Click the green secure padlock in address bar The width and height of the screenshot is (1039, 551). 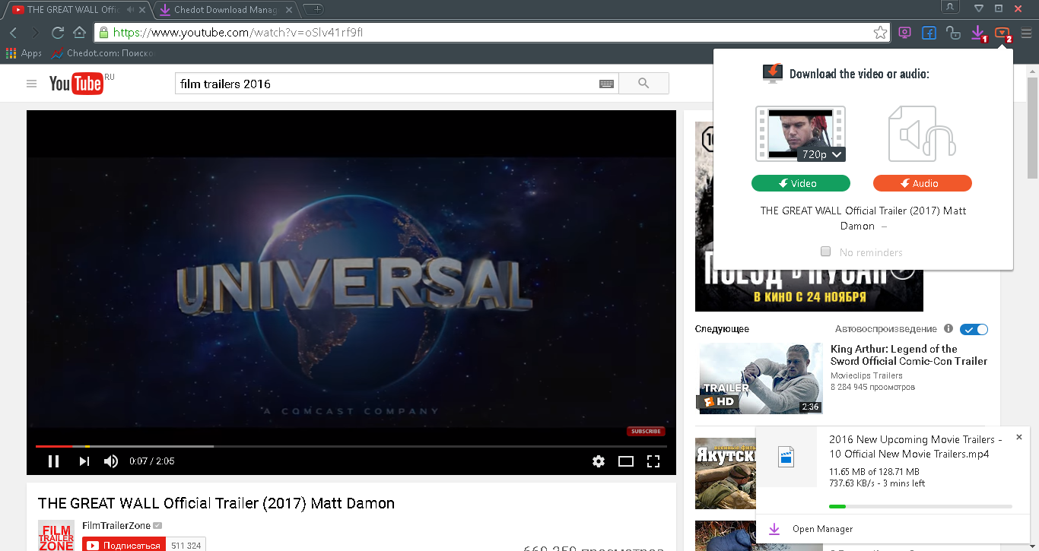[104, 33]
